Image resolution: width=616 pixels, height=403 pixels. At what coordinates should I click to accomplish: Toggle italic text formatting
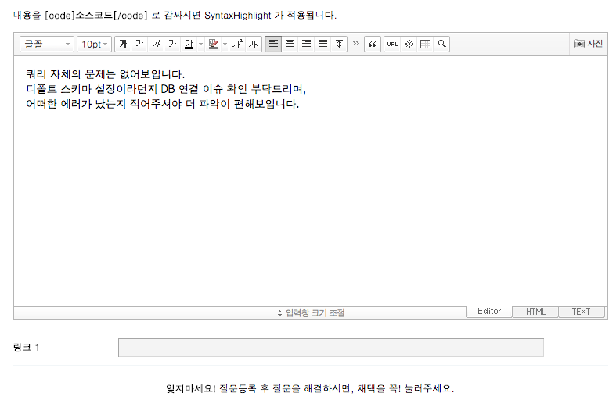tap(156, 44)
